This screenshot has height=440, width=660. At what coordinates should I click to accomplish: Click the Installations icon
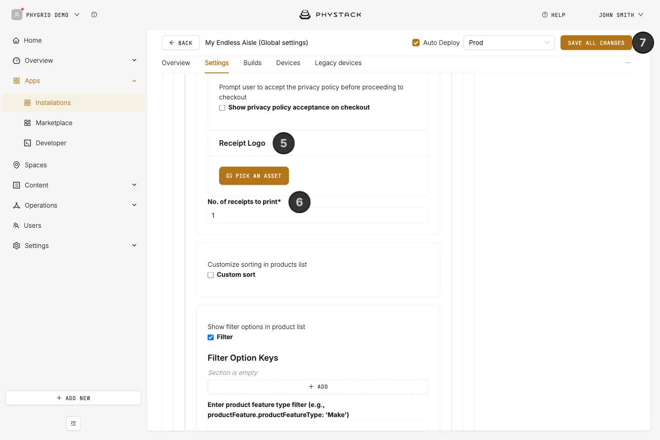pos(27,103)
